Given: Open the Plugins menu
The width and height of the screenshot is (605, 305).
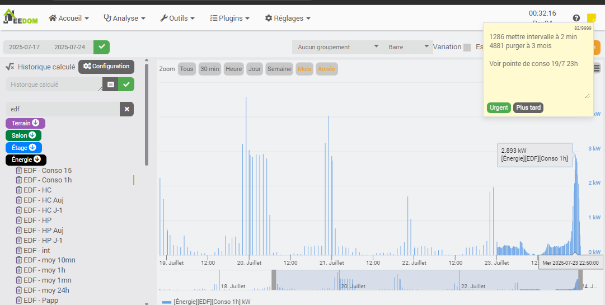Looking at the screenshot, I should [229, 18].
